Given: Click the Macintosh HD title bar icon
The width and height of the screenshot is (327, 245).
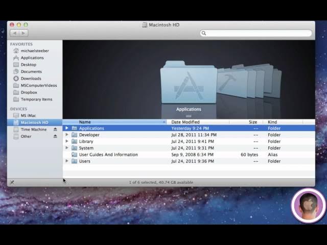Looking at the screenshot, I should 145,25.
